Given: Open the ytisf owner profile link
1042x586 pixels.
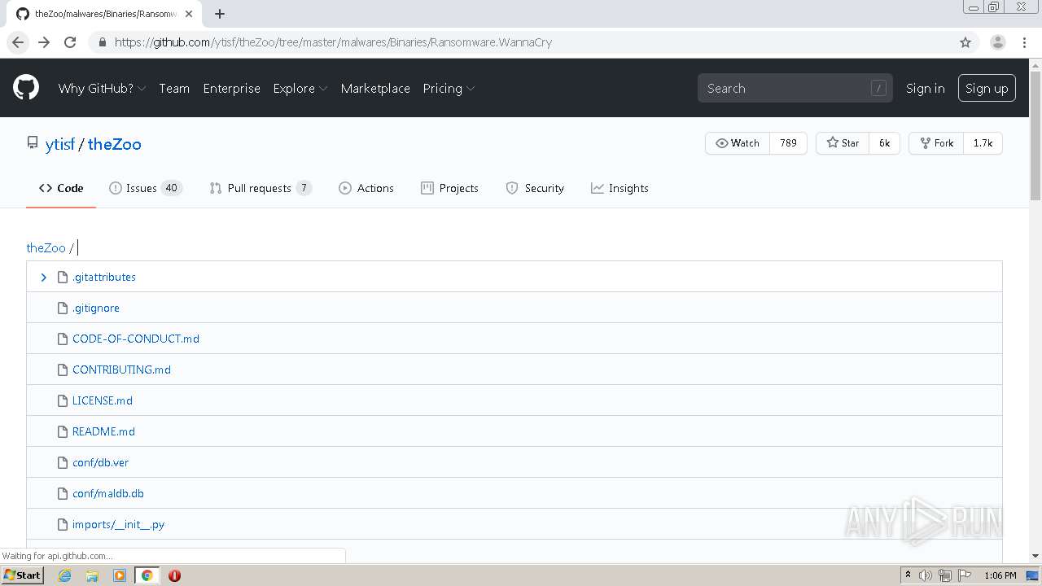Looking at the screenshot, I should tap(59, 144).
